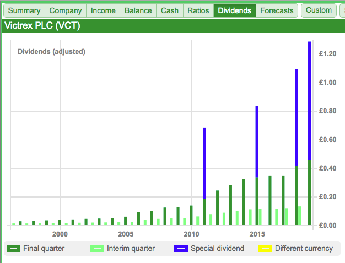Click the £1.00 y-axis label
The width and height of the screenshot is (345, 263).
pos(327,83)
